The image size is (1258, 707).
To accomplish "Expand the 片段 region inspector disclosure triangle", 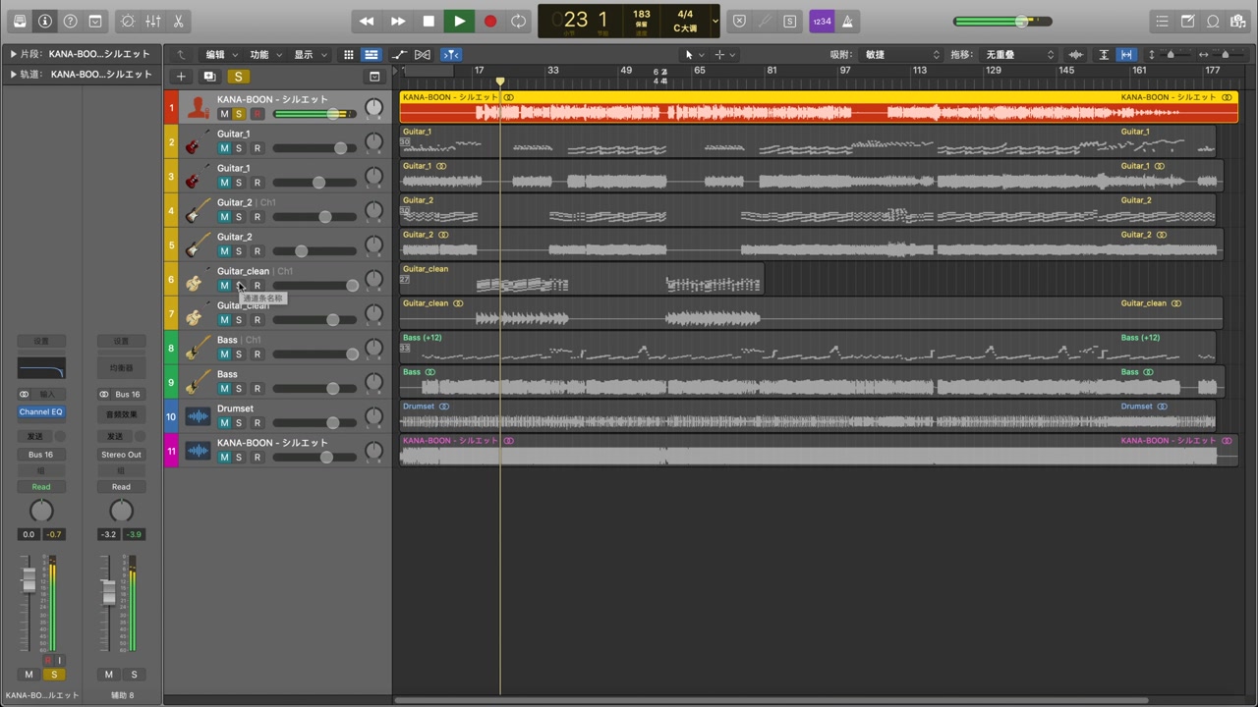I will (13, 54).
